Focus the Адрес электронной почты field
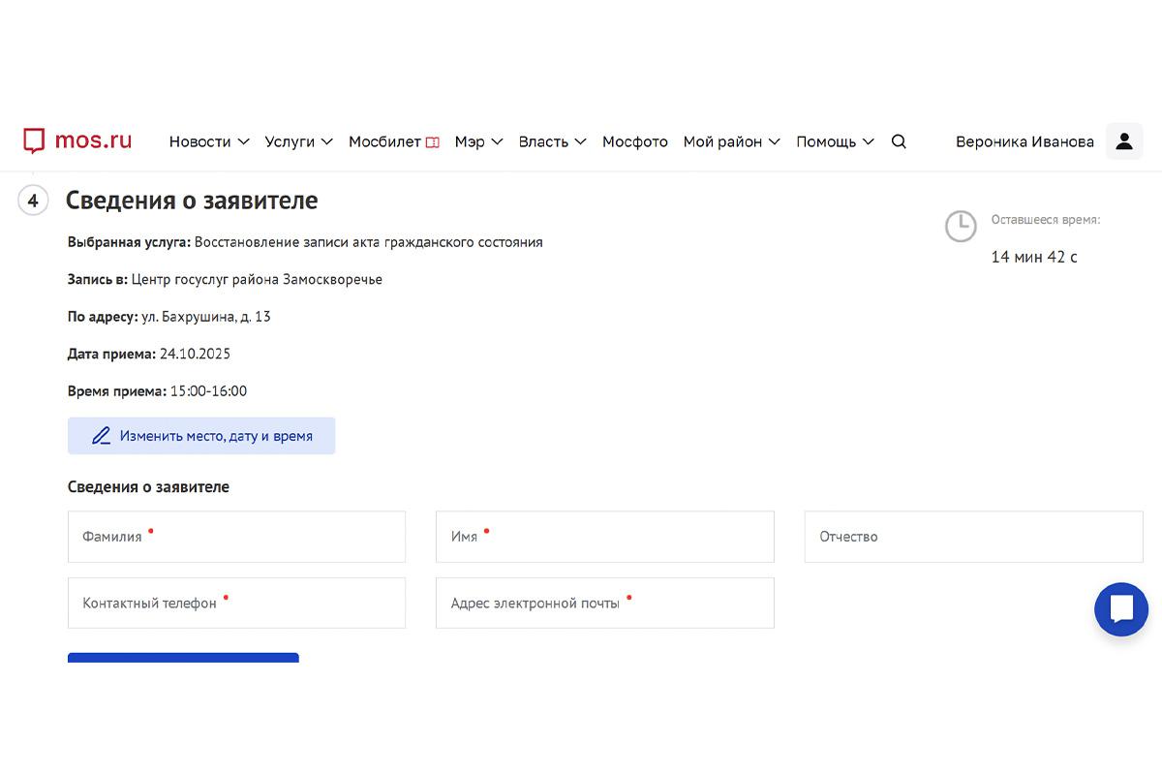The height and width of the screenshot is (775, 1162). click(604, 603)
